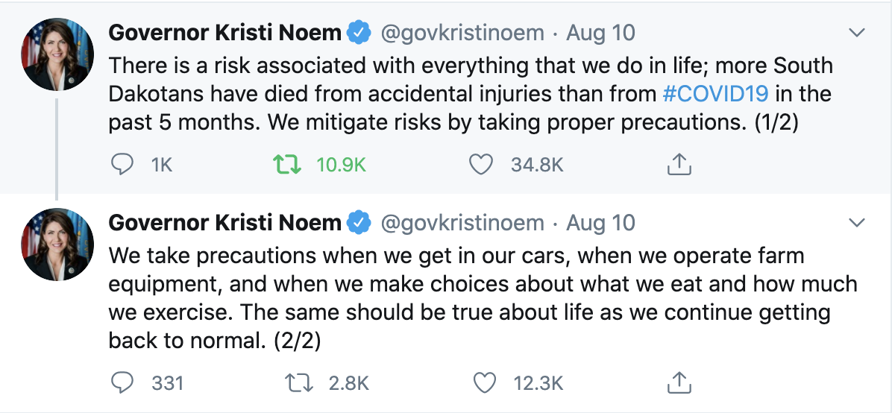The image size is (892, 413).
Task: Open @govkristinoem handle on the first tweet
Action: tap(462, 34)
